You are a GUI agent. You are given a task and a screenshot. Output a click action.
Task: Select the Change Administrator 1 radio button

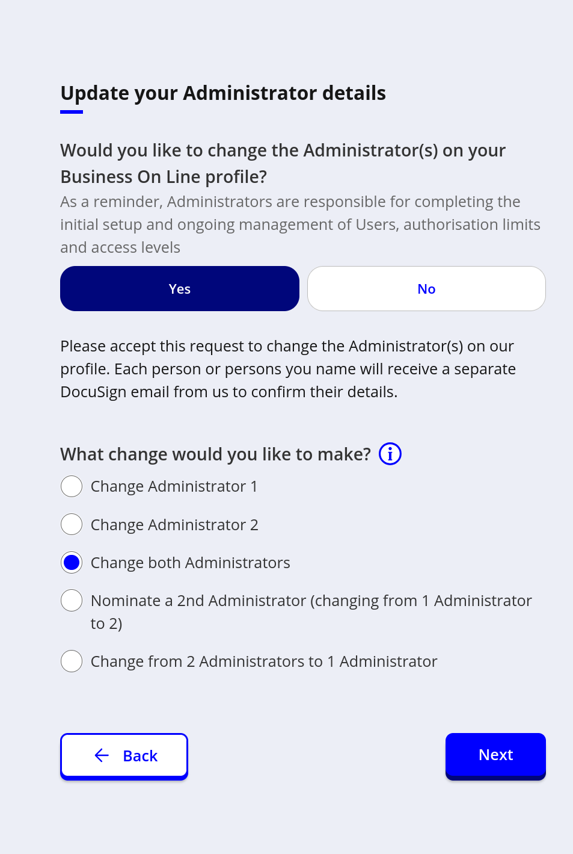(x=72, y=486)
